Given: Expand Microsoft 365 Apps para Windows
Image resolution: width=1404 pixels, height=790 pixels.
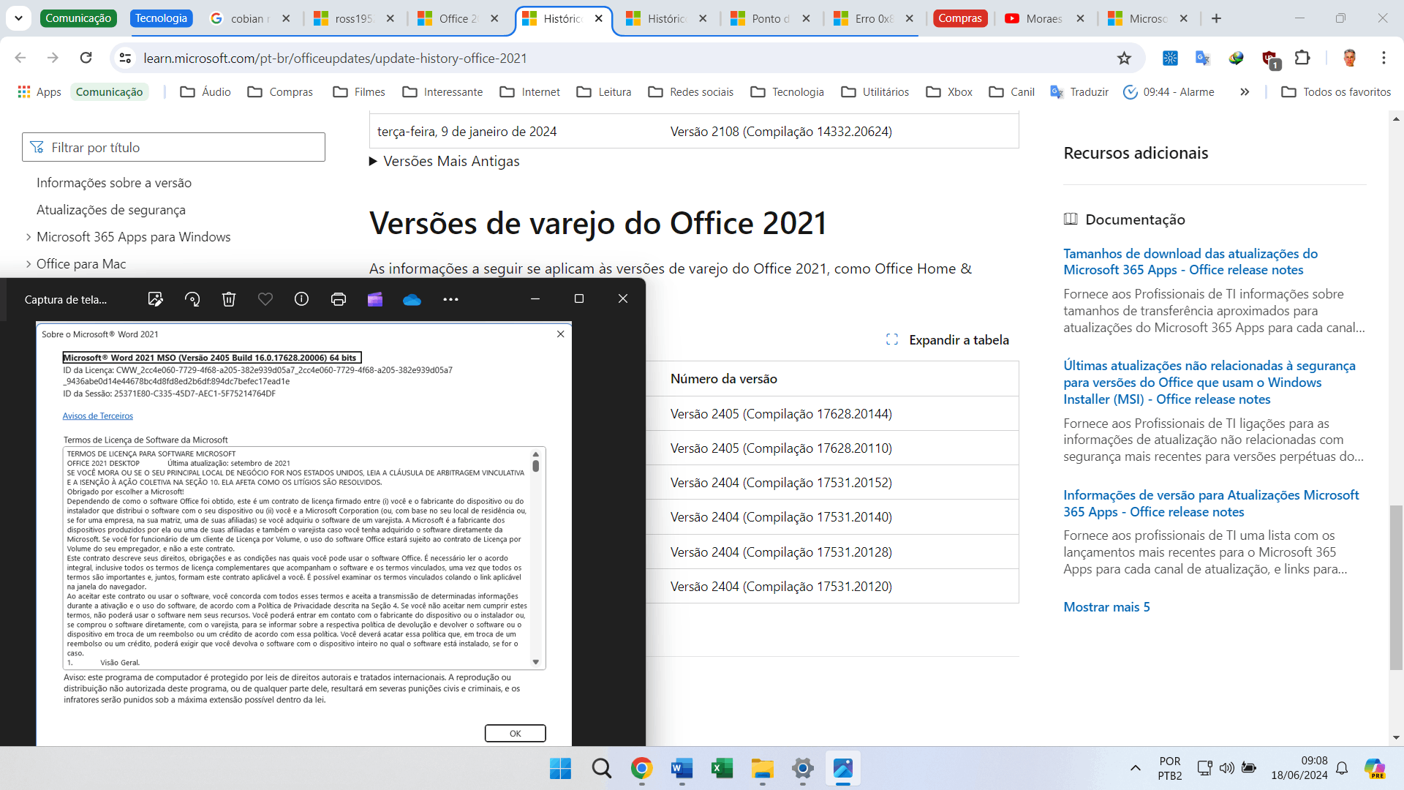Looking at the screenshot, I should pos(133,237).
